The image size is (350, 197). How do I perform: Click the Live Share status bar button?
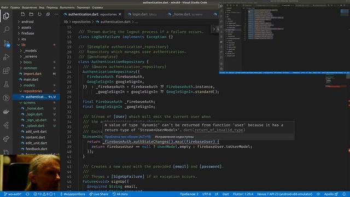coord(98,194)
